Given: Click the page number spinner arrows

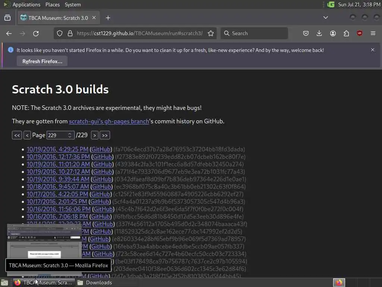Looking at the screenshot, I should pos(70,135).
